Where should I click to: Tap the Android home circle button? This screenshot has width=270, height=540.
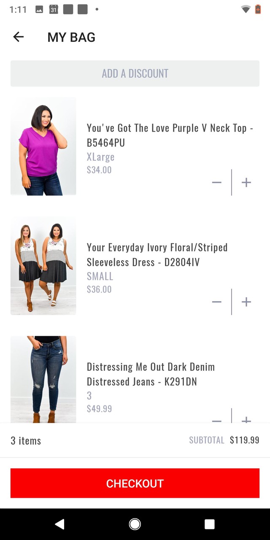tap(135, 524)
